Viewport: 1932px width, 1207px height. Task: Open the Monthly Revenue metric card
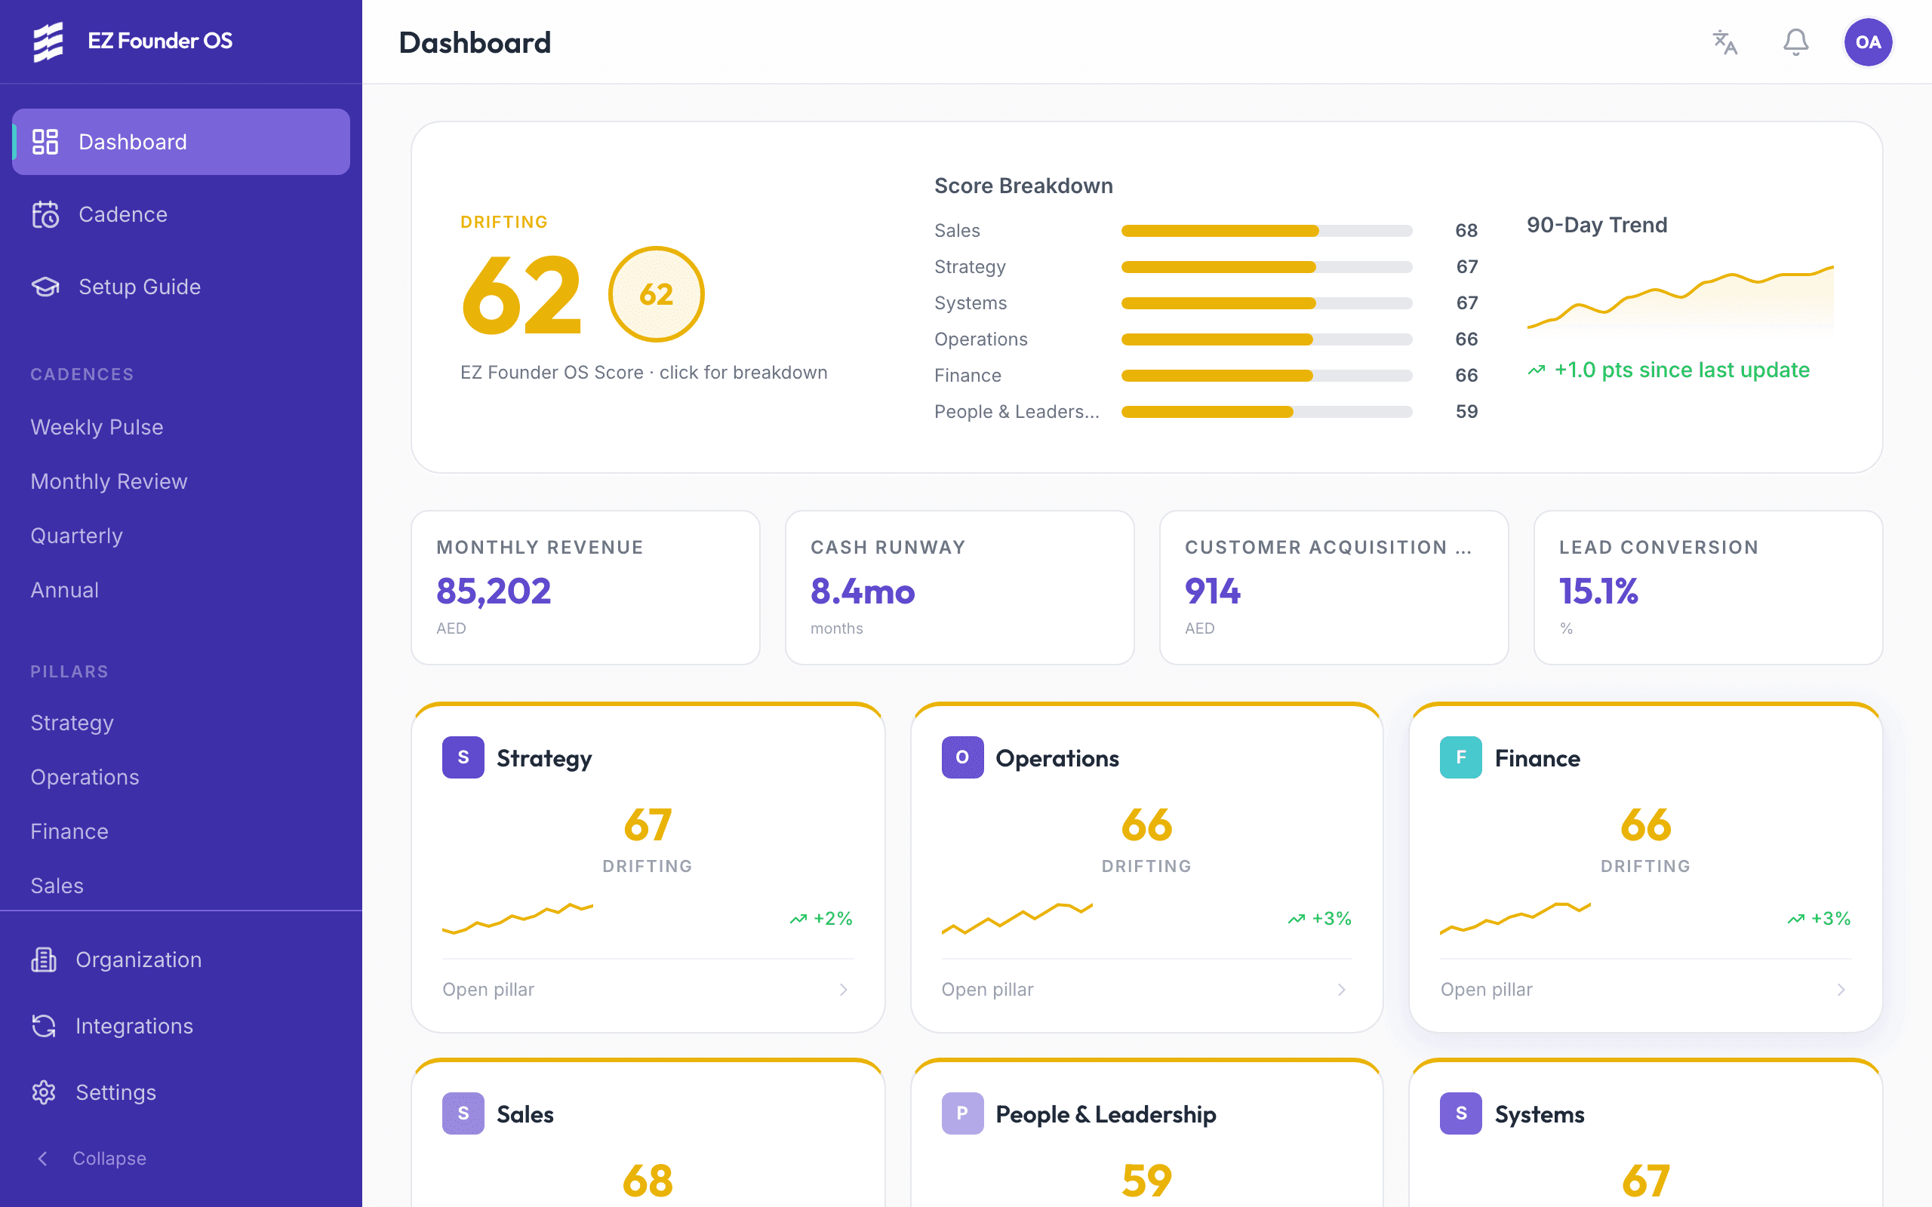[585, 588]
